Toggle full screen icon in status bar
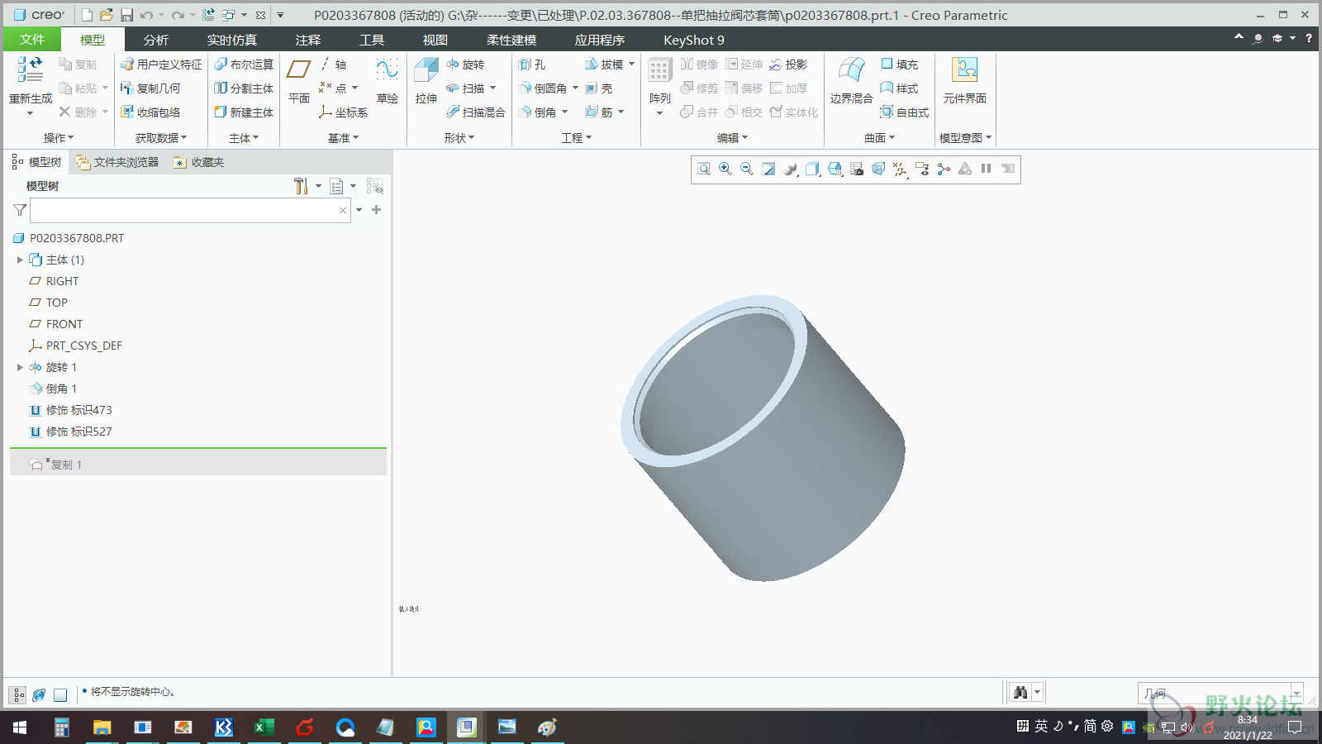The width and height of the screenshot is (1322, 744). [x=60, y=695]
